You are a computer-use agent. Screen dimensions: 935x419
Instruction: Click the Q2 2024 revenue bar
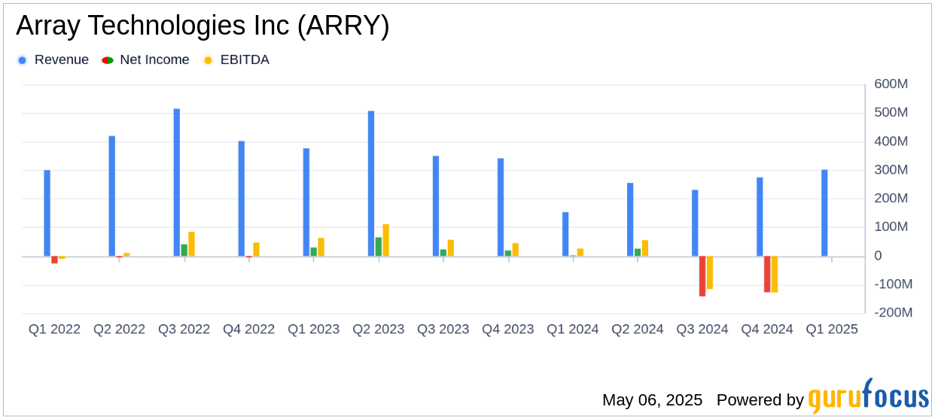[x=630, y=220]
